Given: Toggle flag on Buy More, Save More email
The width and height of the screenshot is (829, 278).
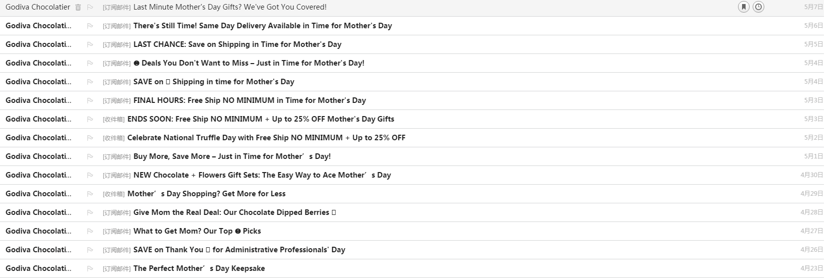Looking at the screenshot, I should click(x=90, y=157).
